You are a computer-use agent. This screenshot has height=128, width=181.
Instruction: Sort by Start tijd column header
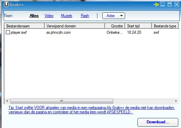click(138, 26)
